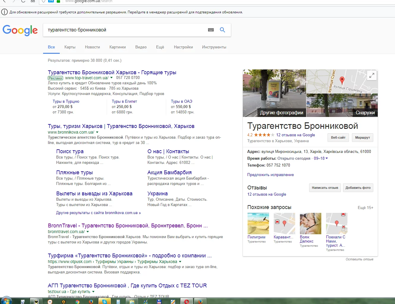Open the Windows Start menu
Screen dimensions: 395x304
(6, 301)
